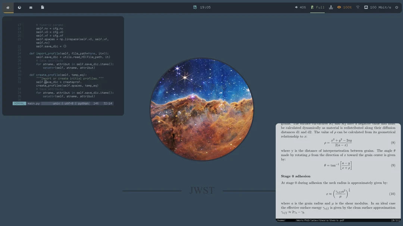
Task: Click the python filetype in statusline
Action: pos(83,104)
